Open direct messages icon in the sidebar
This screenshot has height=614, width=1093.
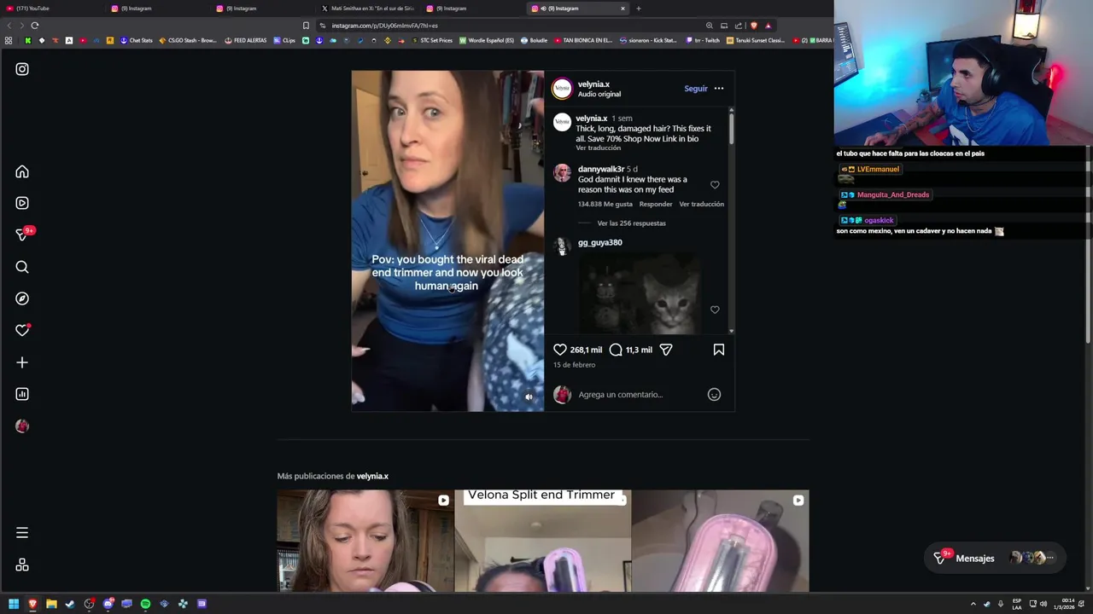[22, 235]
